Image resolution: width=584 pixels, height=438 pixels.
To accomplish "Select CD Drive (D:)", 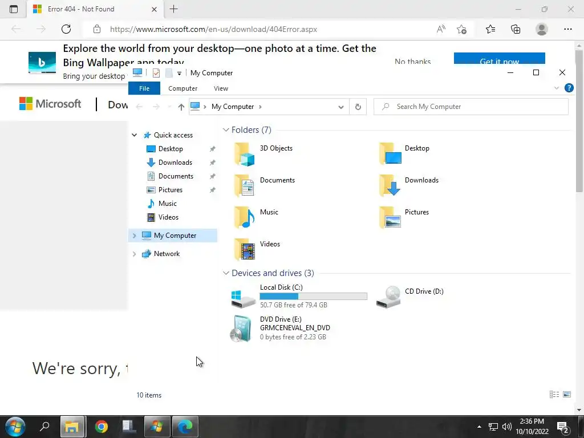I will pos(409,296).
